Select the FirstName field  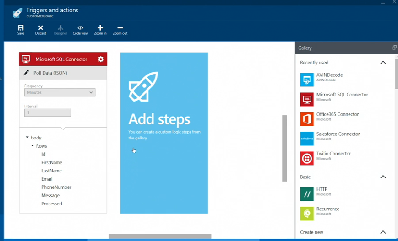[52, 162]
